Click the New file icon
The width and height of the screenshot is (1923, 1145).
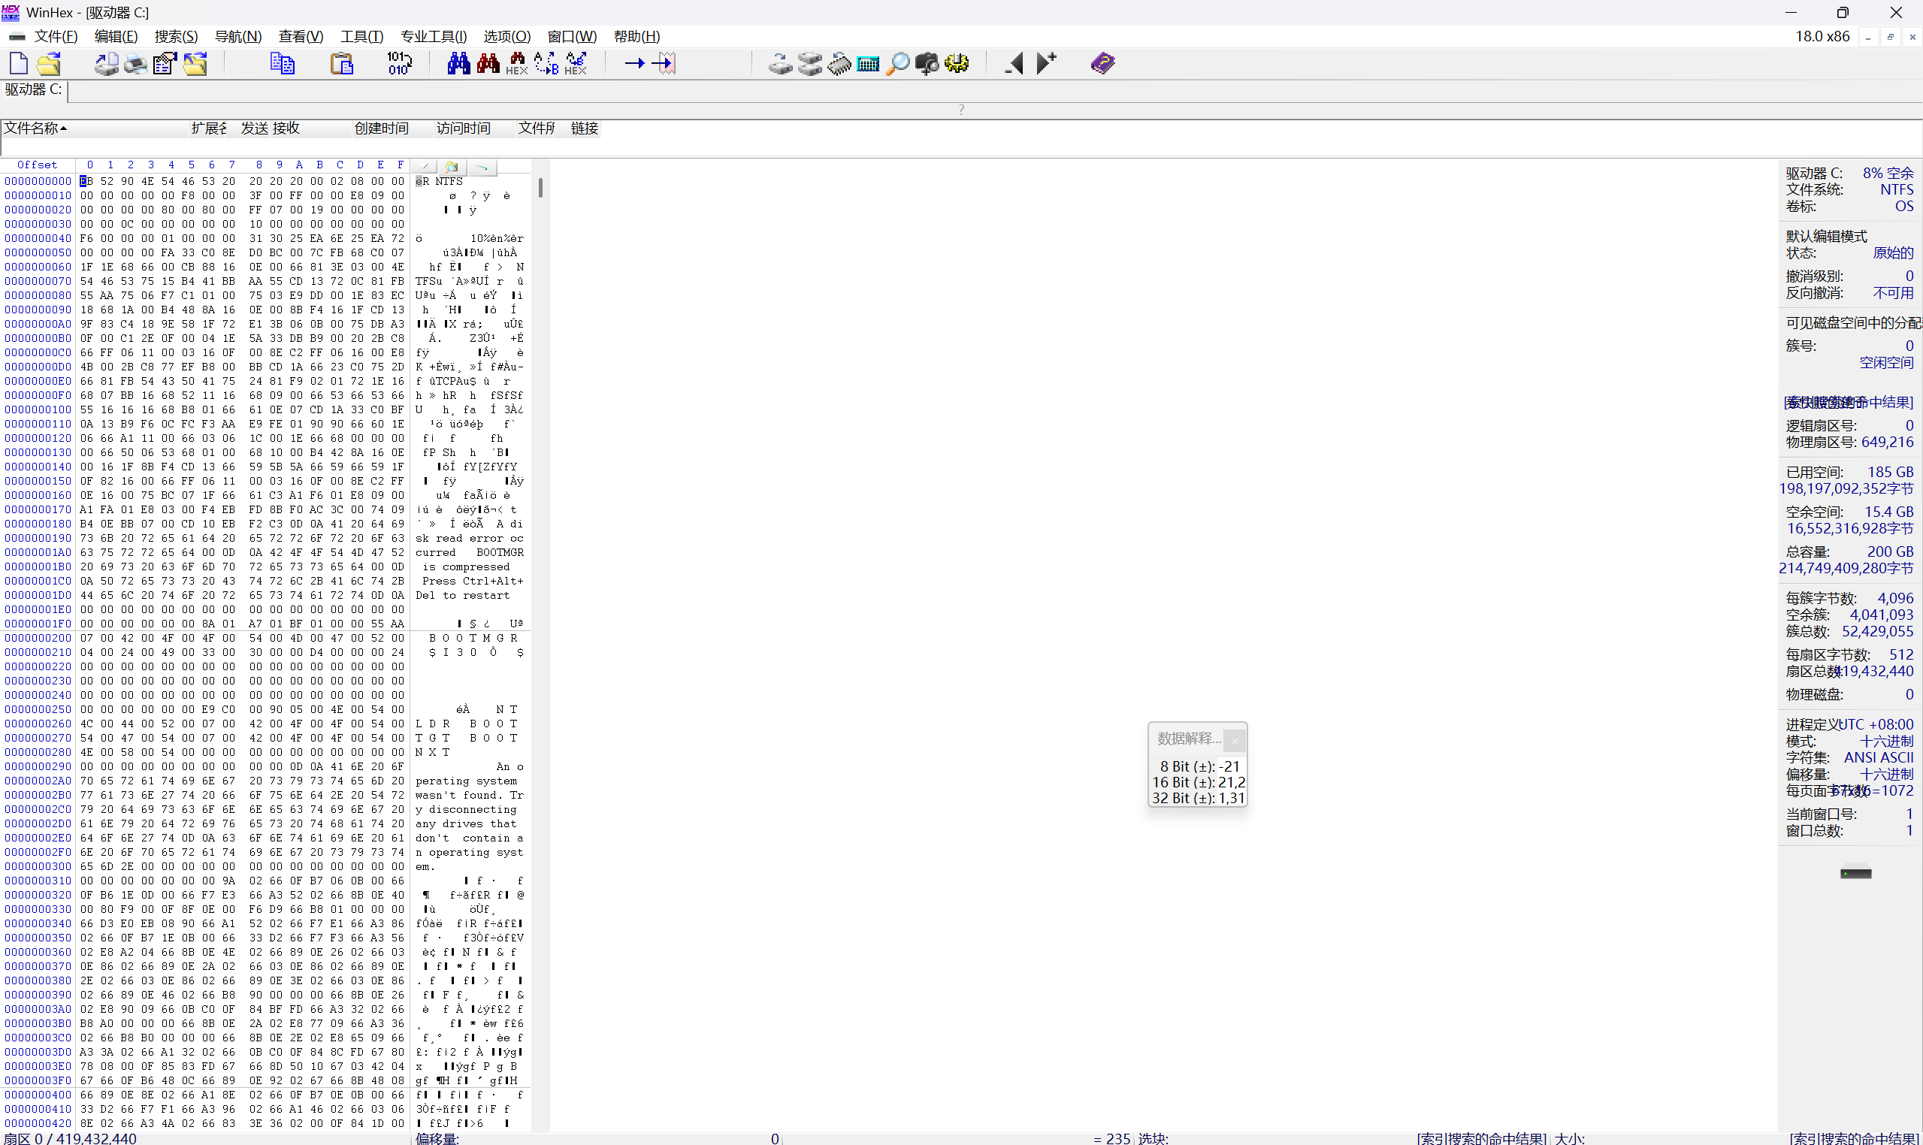[x=19, y=63]
